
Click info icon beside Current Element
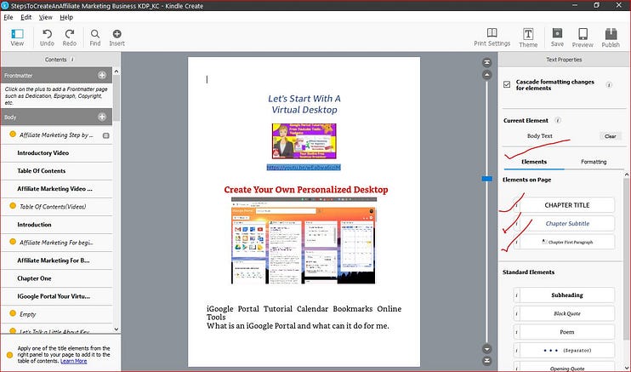coord(558,120)
